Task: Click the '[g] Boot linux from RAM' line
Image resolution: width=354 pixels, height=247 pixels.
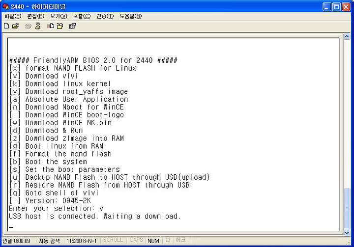Action: 56,146
